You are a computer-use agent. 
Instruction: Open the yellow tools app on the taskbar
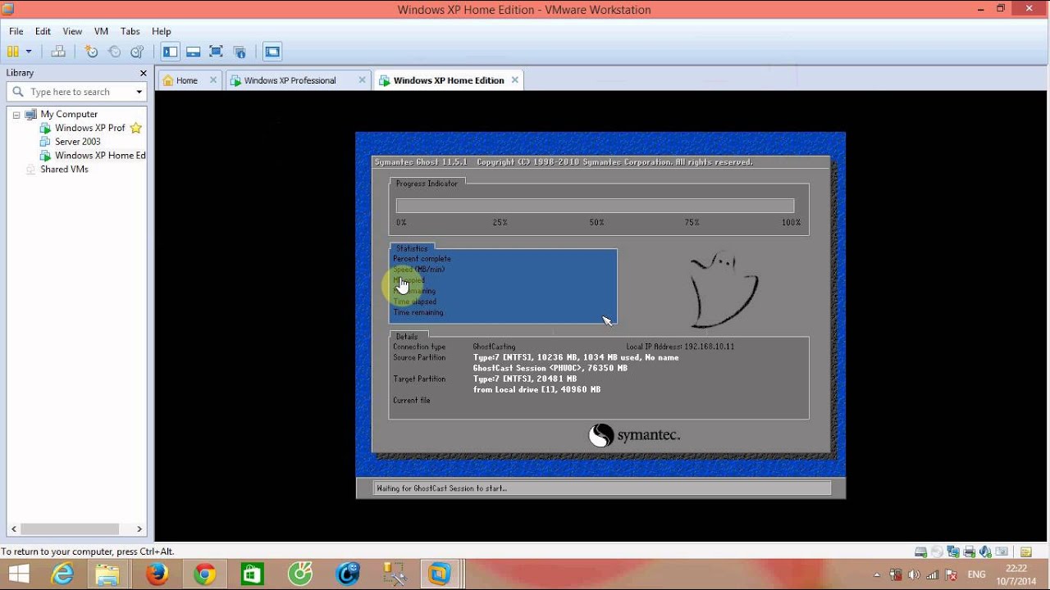pos(395,574)
